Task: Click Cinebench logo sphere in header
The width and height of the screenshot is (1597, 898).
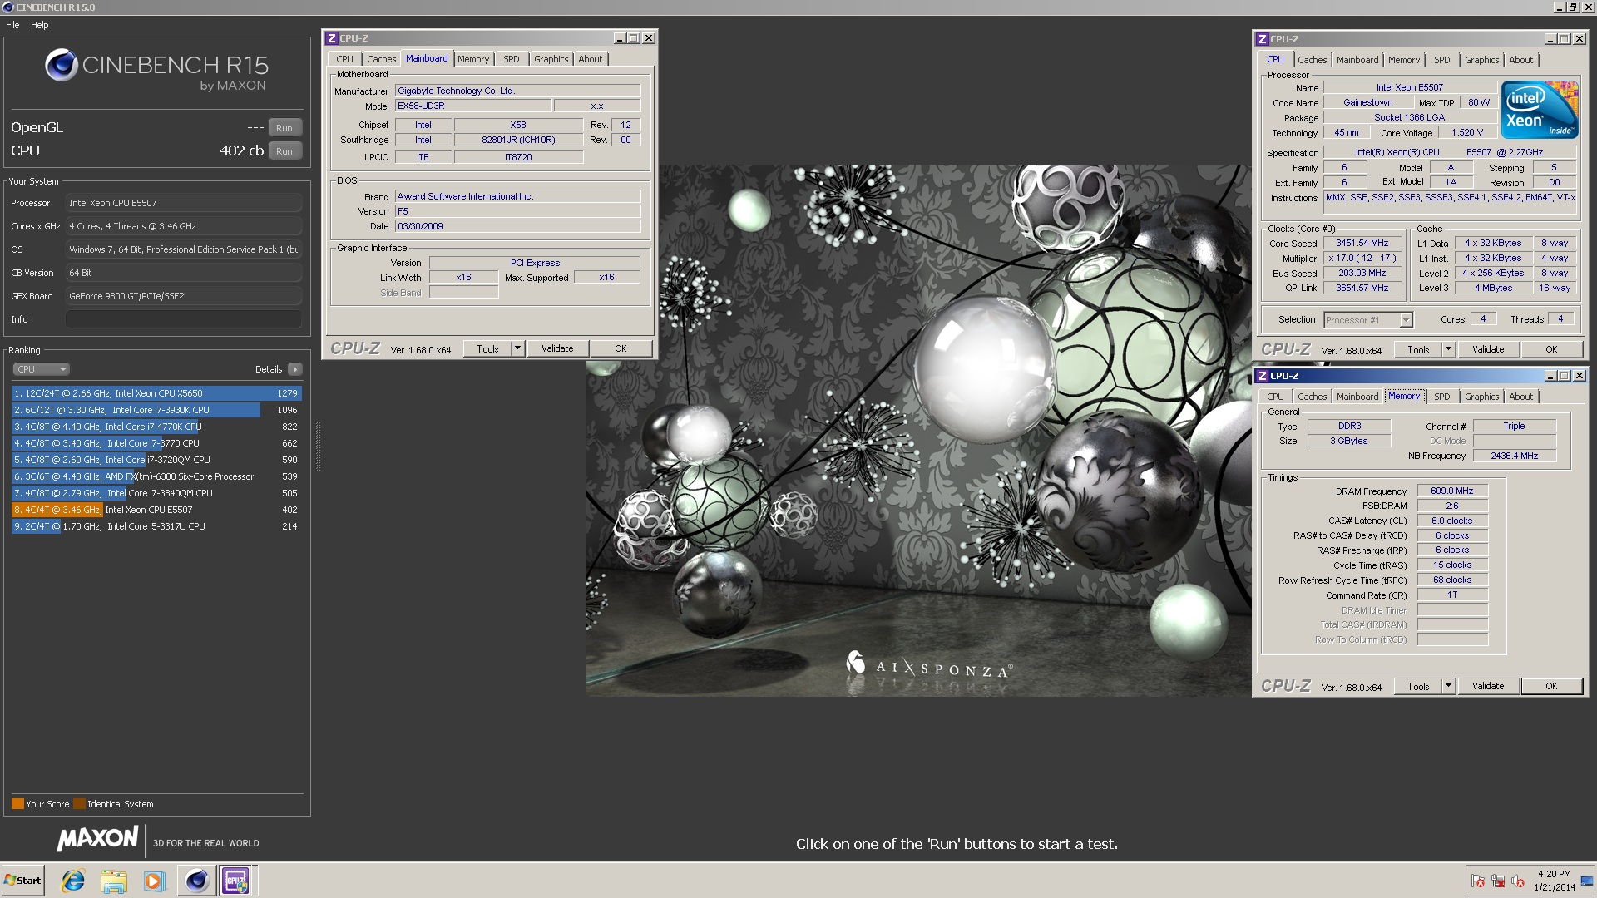Action: [62, 65]
